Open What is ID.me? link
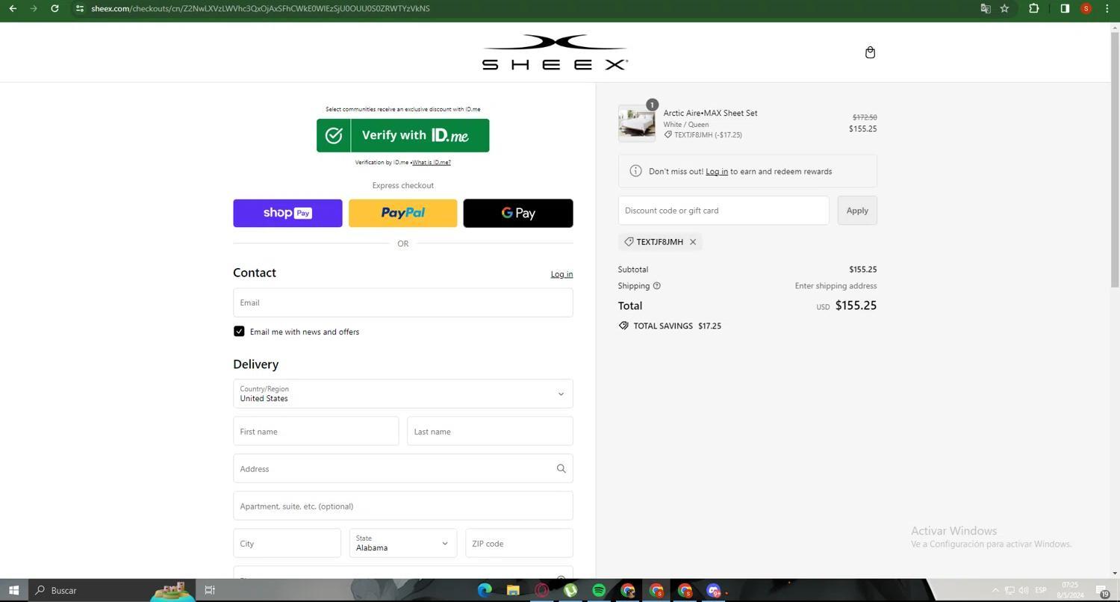The image size is (1120, 602). [x=432, y=162]
